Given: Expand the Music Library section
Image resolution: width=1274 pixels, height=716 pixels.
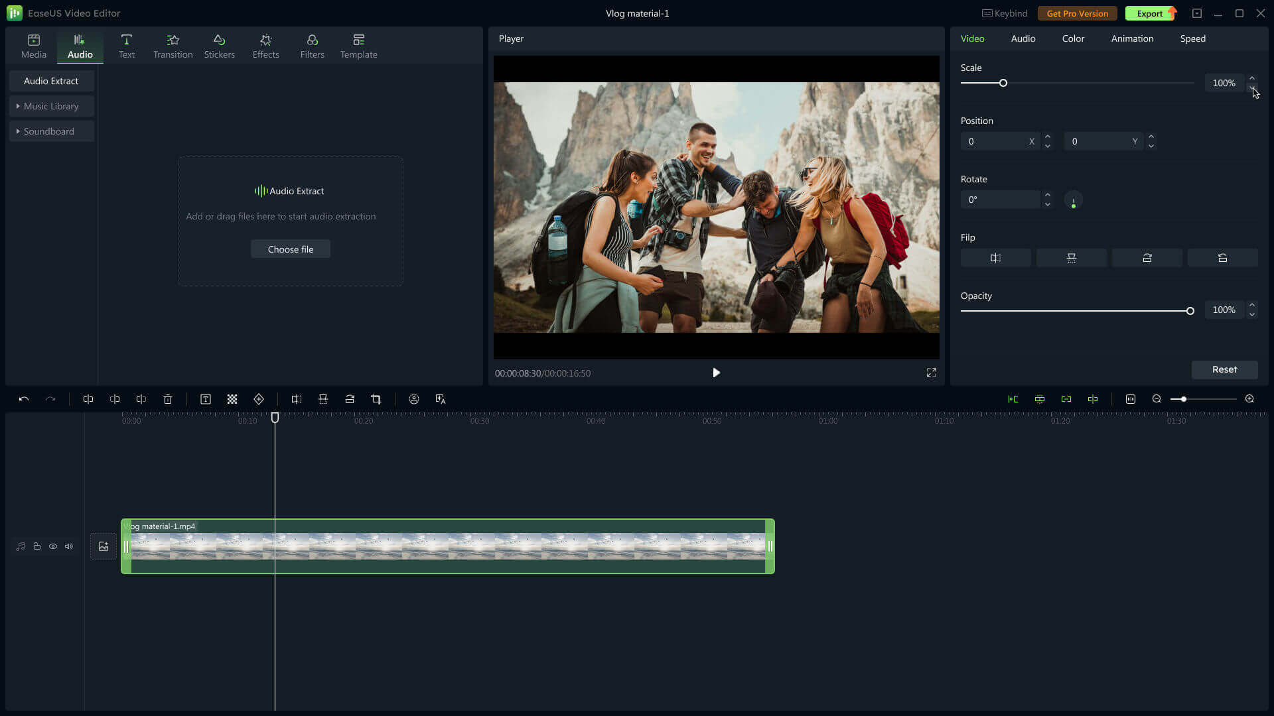Looking at the screenshot, I should point(51,106).
